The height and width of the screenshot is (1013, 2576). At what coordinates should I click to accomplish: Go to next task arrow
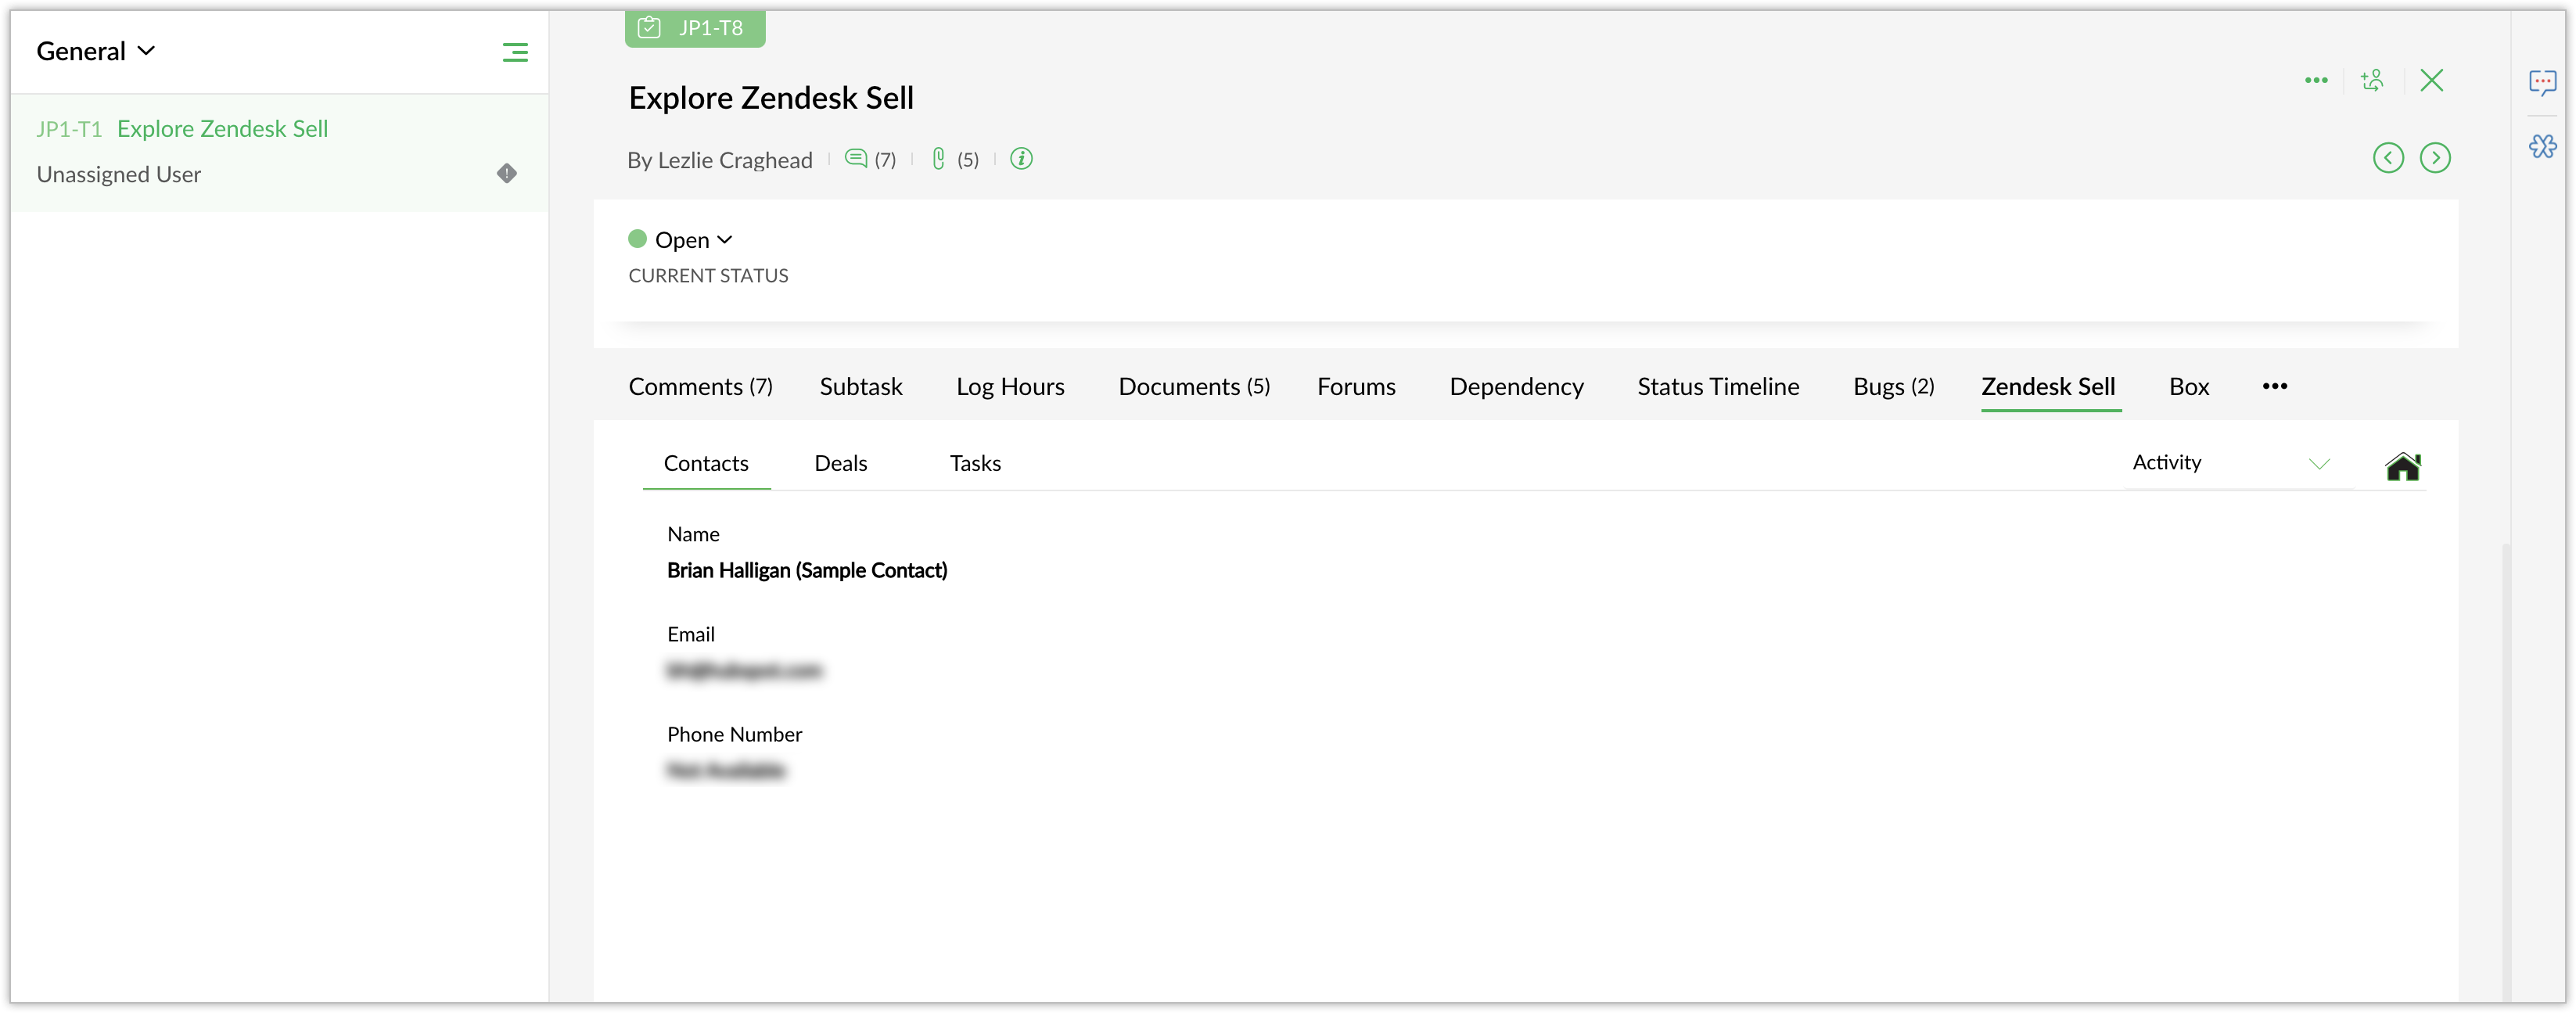(x=2434, y=158)
